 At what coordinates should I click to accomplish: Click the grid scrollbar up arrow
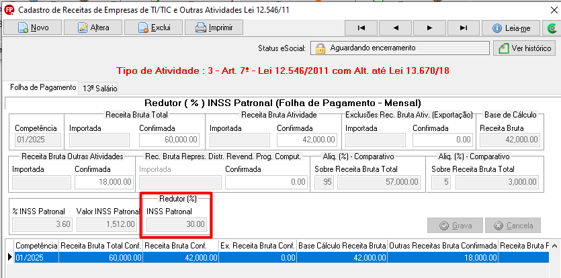pyautogui.click(x=554, y=246)
